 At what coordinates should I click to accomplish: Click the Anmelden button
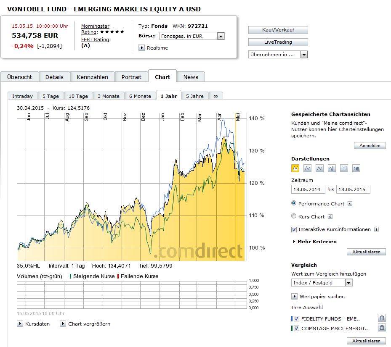coord(370,146)
